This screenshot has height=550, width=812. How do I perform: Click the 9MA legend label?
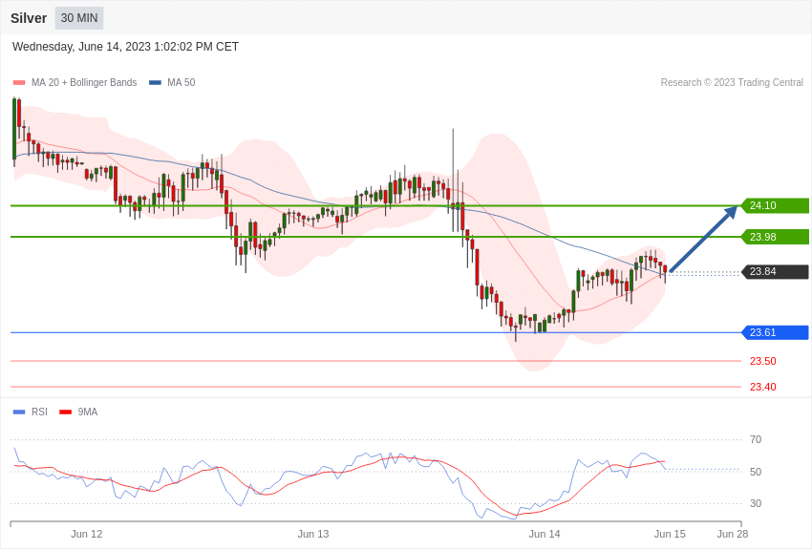(x=88, y=412)
